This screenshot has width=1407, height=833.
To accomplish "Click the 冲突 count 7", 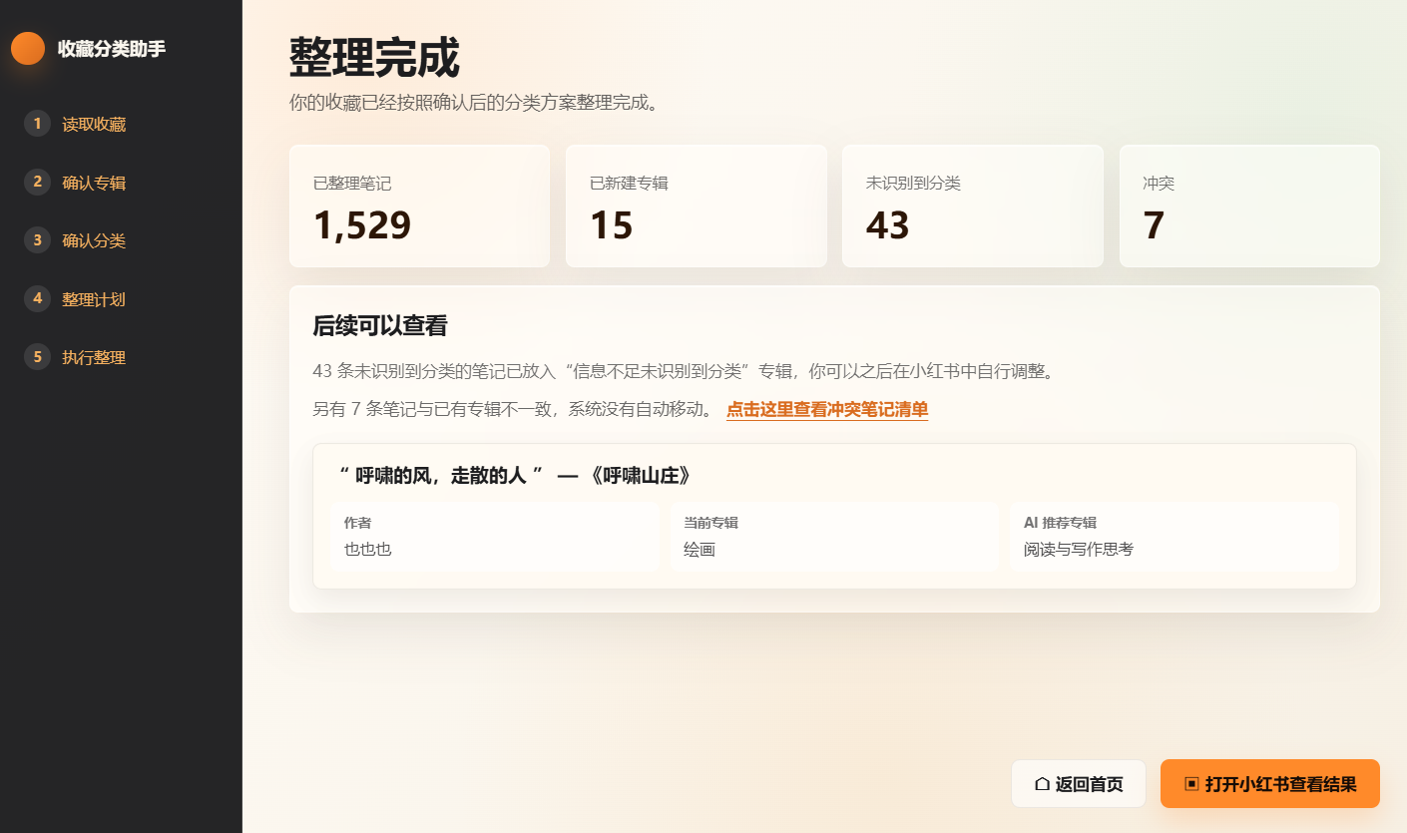I will (1154, 225).
